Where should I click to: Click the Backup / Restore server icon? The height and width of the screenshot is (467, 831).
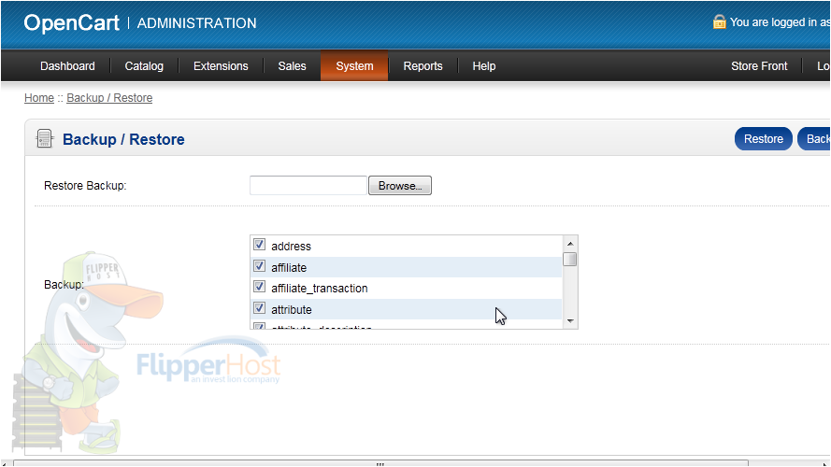[44, 139]
